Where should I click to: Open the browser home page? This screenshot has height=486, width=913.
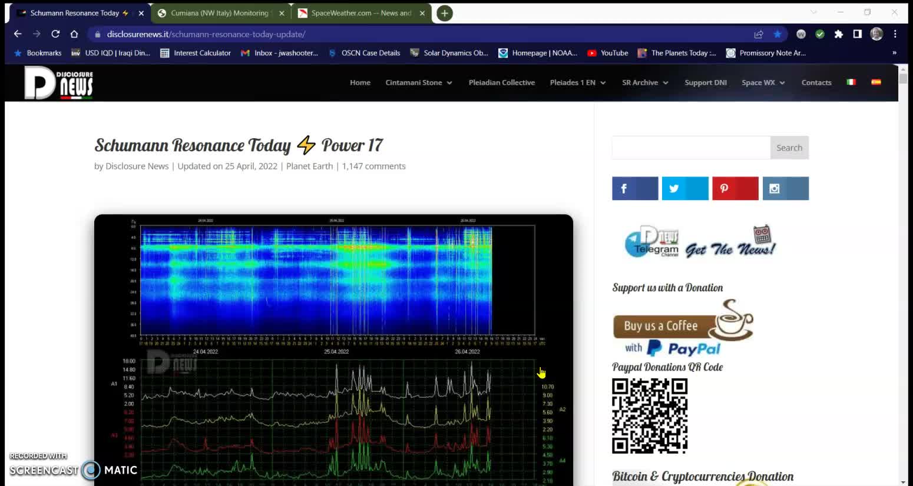pyautogui.click(x=74, y=34)
